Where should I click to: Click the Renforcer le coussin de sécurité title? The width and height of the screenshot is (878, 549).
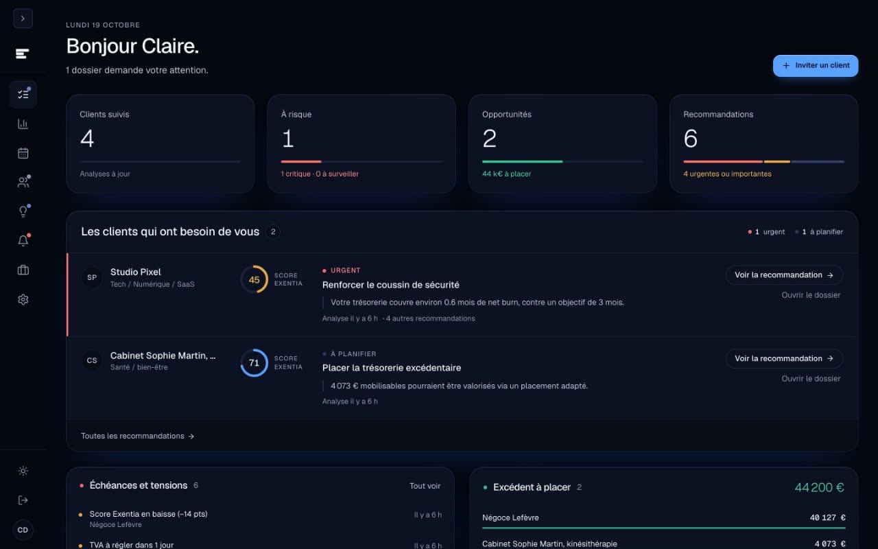tap(391, 285)
